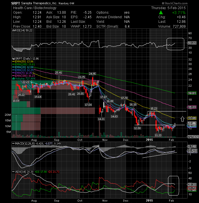Click the 16.10 price label
The height and width of the screenshot is (203, 199).
tap(133, 104)
